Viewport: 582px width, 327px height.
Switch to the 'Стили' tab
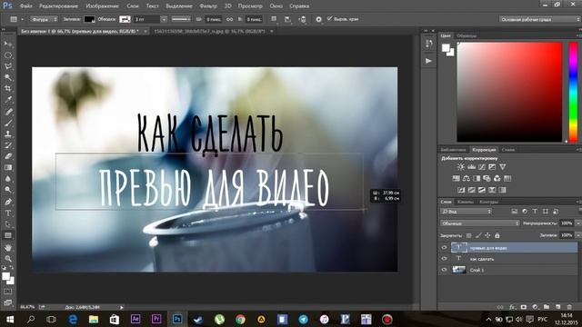pyautogui.click(x=508, y=150)
